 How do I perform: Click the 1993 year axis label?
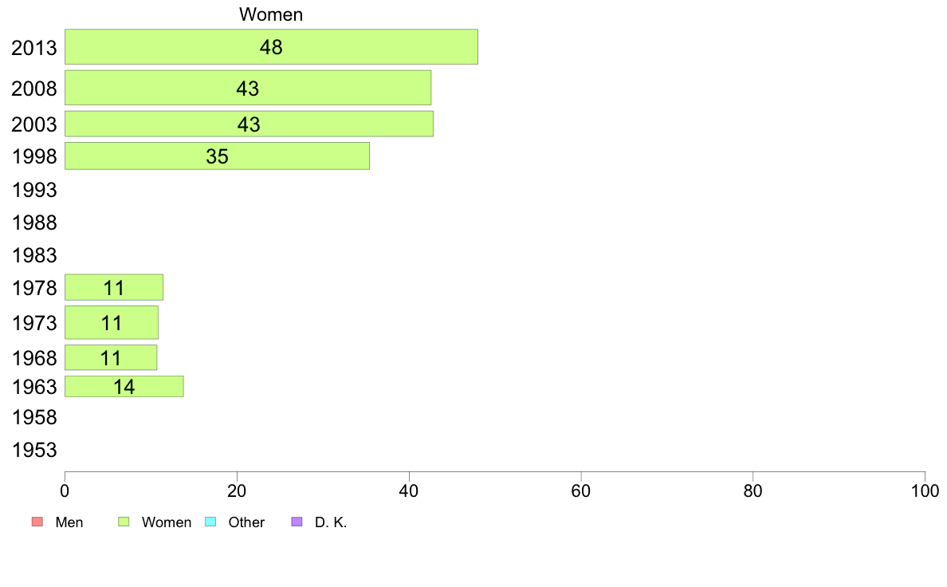tap(34, 190)
